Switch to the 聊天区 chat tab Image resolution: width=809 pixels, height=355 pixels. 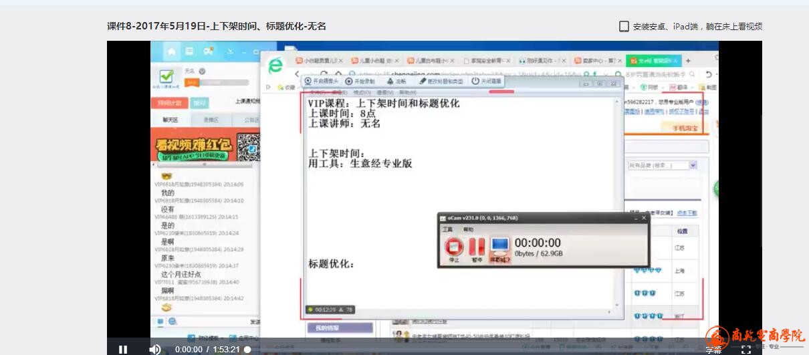pyautogui.click(x=170, y=120)
